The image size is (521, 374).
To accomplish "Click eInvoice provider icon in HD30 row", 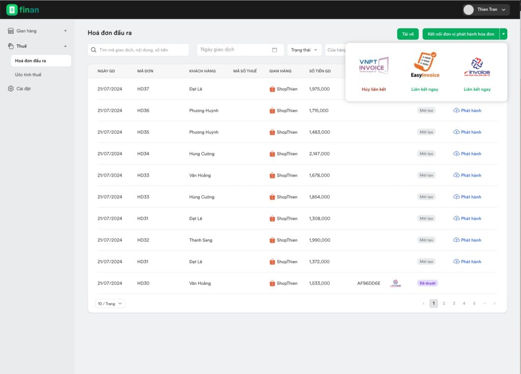I will (x=395, y=283).
